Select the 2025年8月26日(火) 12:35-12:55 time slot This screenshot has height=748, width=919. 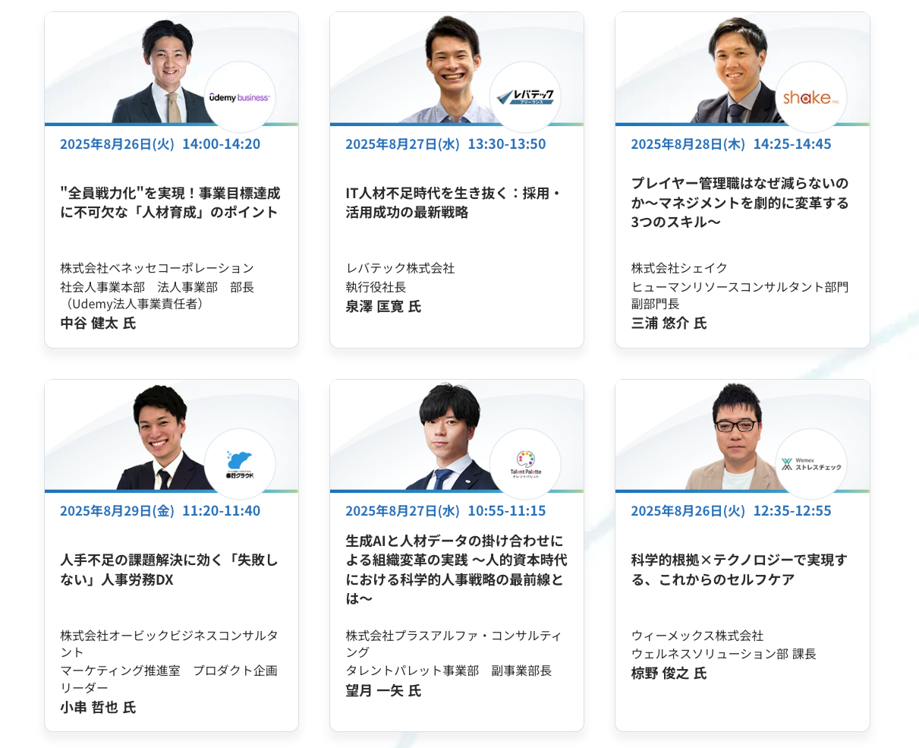(x=731, y=511)
